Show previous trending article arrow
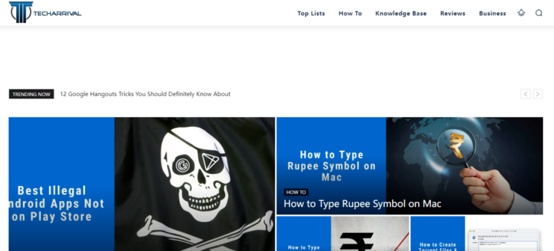This screenshot has width=554, height=251. (x=525, y=94)
